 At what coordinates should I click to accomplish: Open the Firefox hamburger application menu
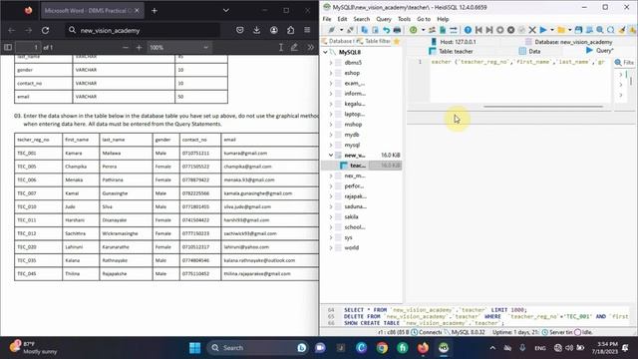click(x=307, y=30)
